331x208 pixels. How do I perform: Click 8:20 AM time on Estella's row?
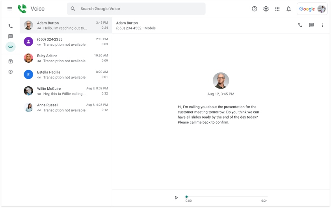[x=102, y=72]
